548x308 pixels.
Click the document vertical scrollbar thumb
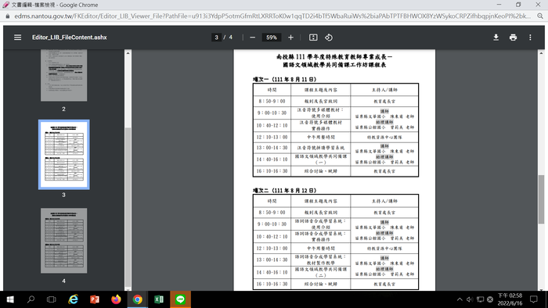[542, 199]
